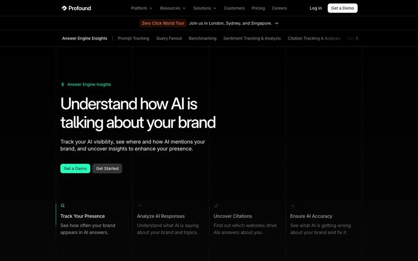This screenshot has height=261, width=418.
Task: Click the green Answer Engine Insights label
Action: pyautogui.click(x=89, y=85)
